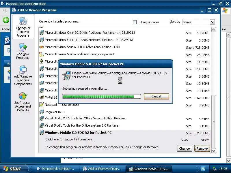Click the Windows flag logo in Control Panel

225,10
